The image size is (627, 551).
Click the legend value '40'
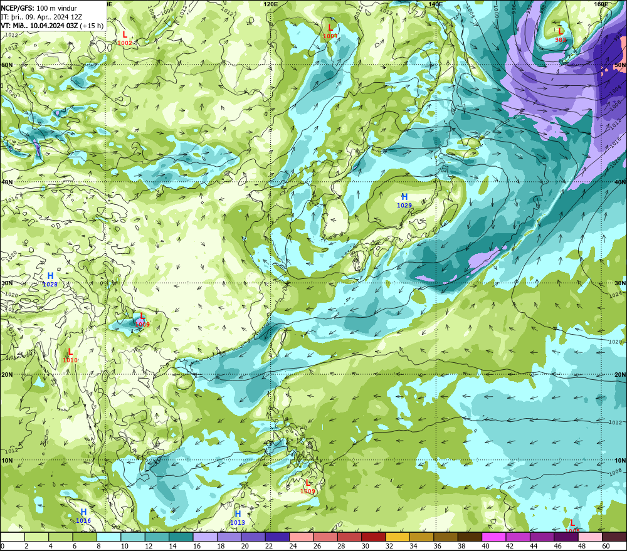486,546
